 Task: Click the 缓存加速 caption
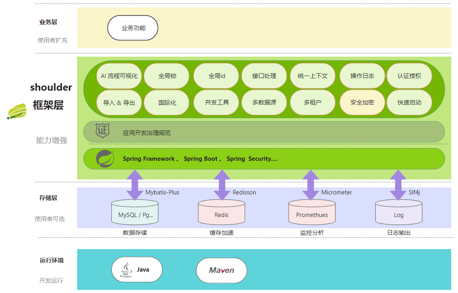point(222,233)
